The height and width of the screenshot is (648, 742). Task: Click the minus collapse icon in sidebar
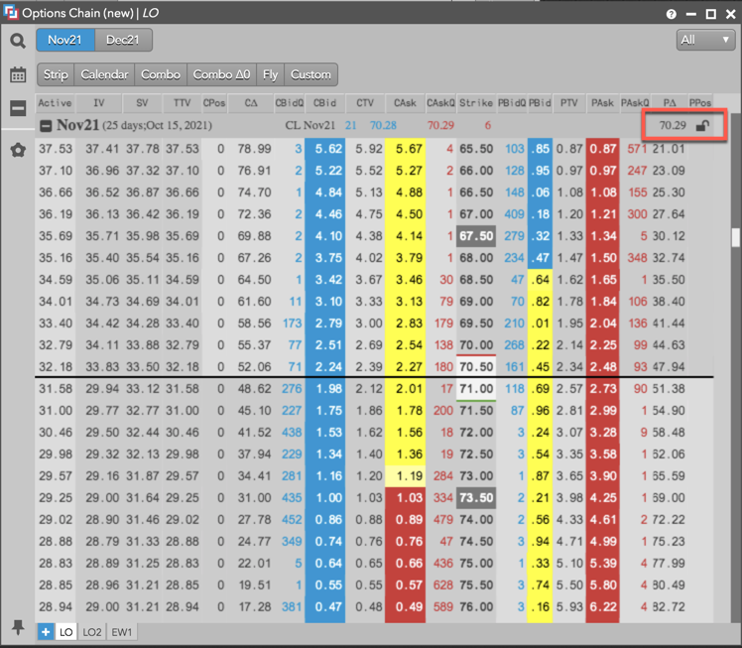pos(18,109)
